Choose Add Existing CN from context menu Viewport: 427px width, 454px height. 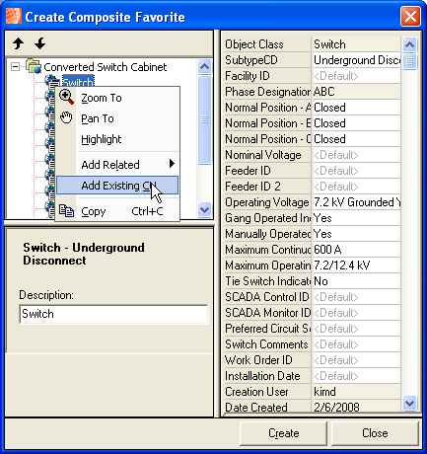coord(117,186)
